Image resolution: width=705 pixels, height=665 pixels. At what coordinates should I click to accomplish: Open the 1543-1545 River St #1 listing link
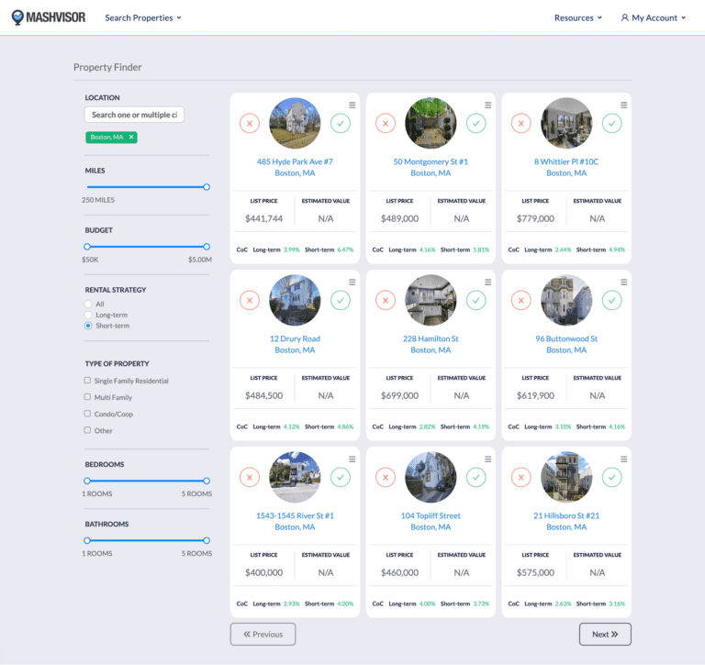tap(295, 515)
